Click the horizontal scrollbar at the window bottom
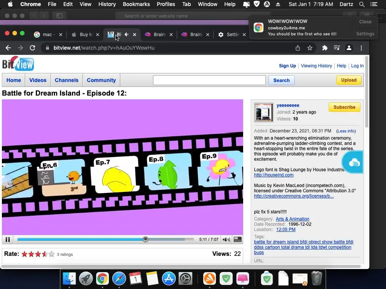 [x=181, y=266]
